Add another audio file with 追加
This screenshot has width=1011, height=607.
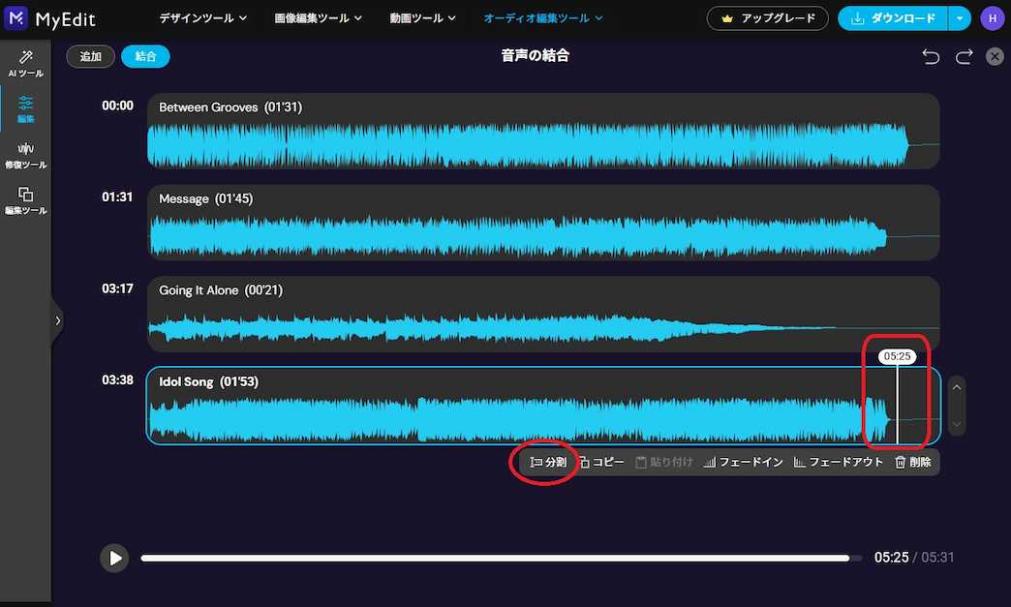click(x=90, y=56)
